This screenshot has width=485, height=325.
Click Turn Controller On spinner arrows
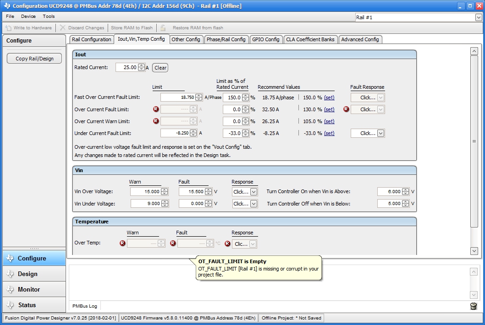pyautogui.click(x=406, y=191)
